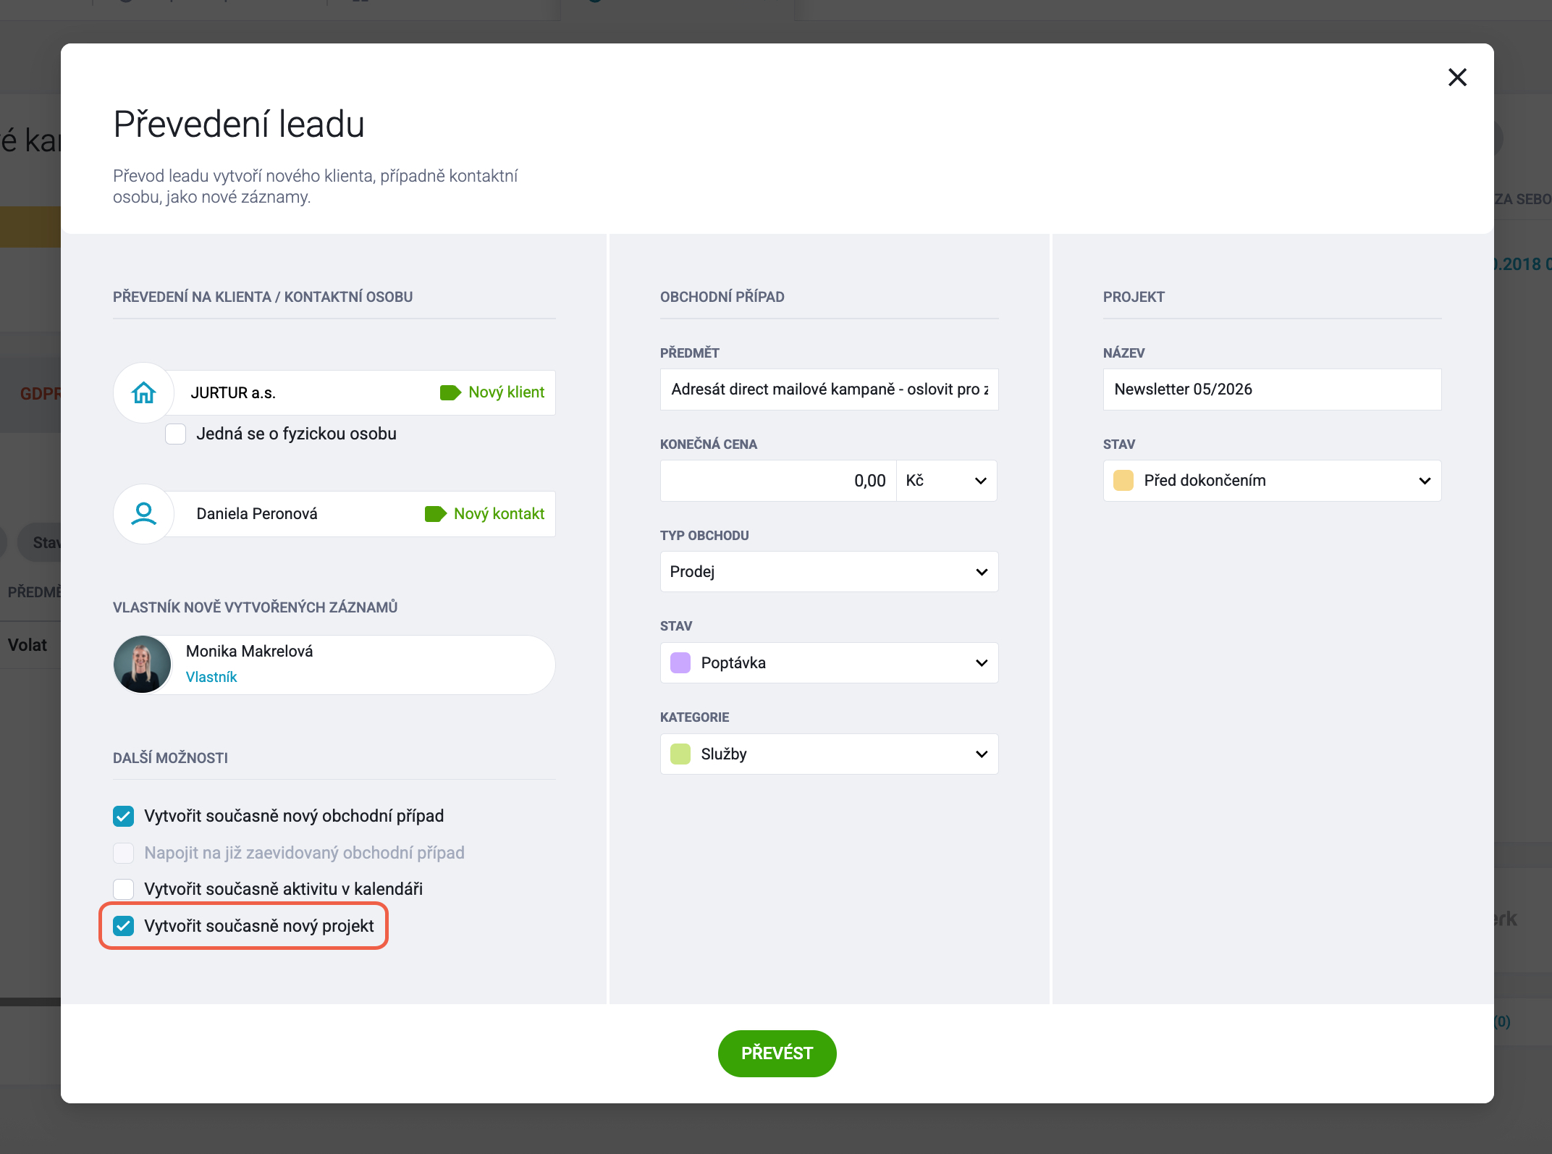Click the house icon beside JURTUR a.s.

point(143,392)
